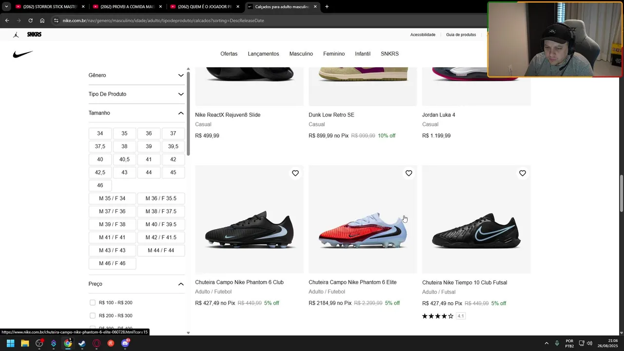The width and height of the screenshot is (624, 351).
Task: Reload the page with the refresh icon
Action: tap(30, 20)
